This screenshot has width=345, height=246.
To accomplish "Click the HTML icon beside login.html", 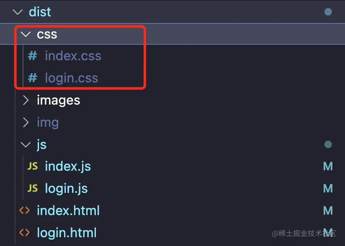I will (25, 233).
